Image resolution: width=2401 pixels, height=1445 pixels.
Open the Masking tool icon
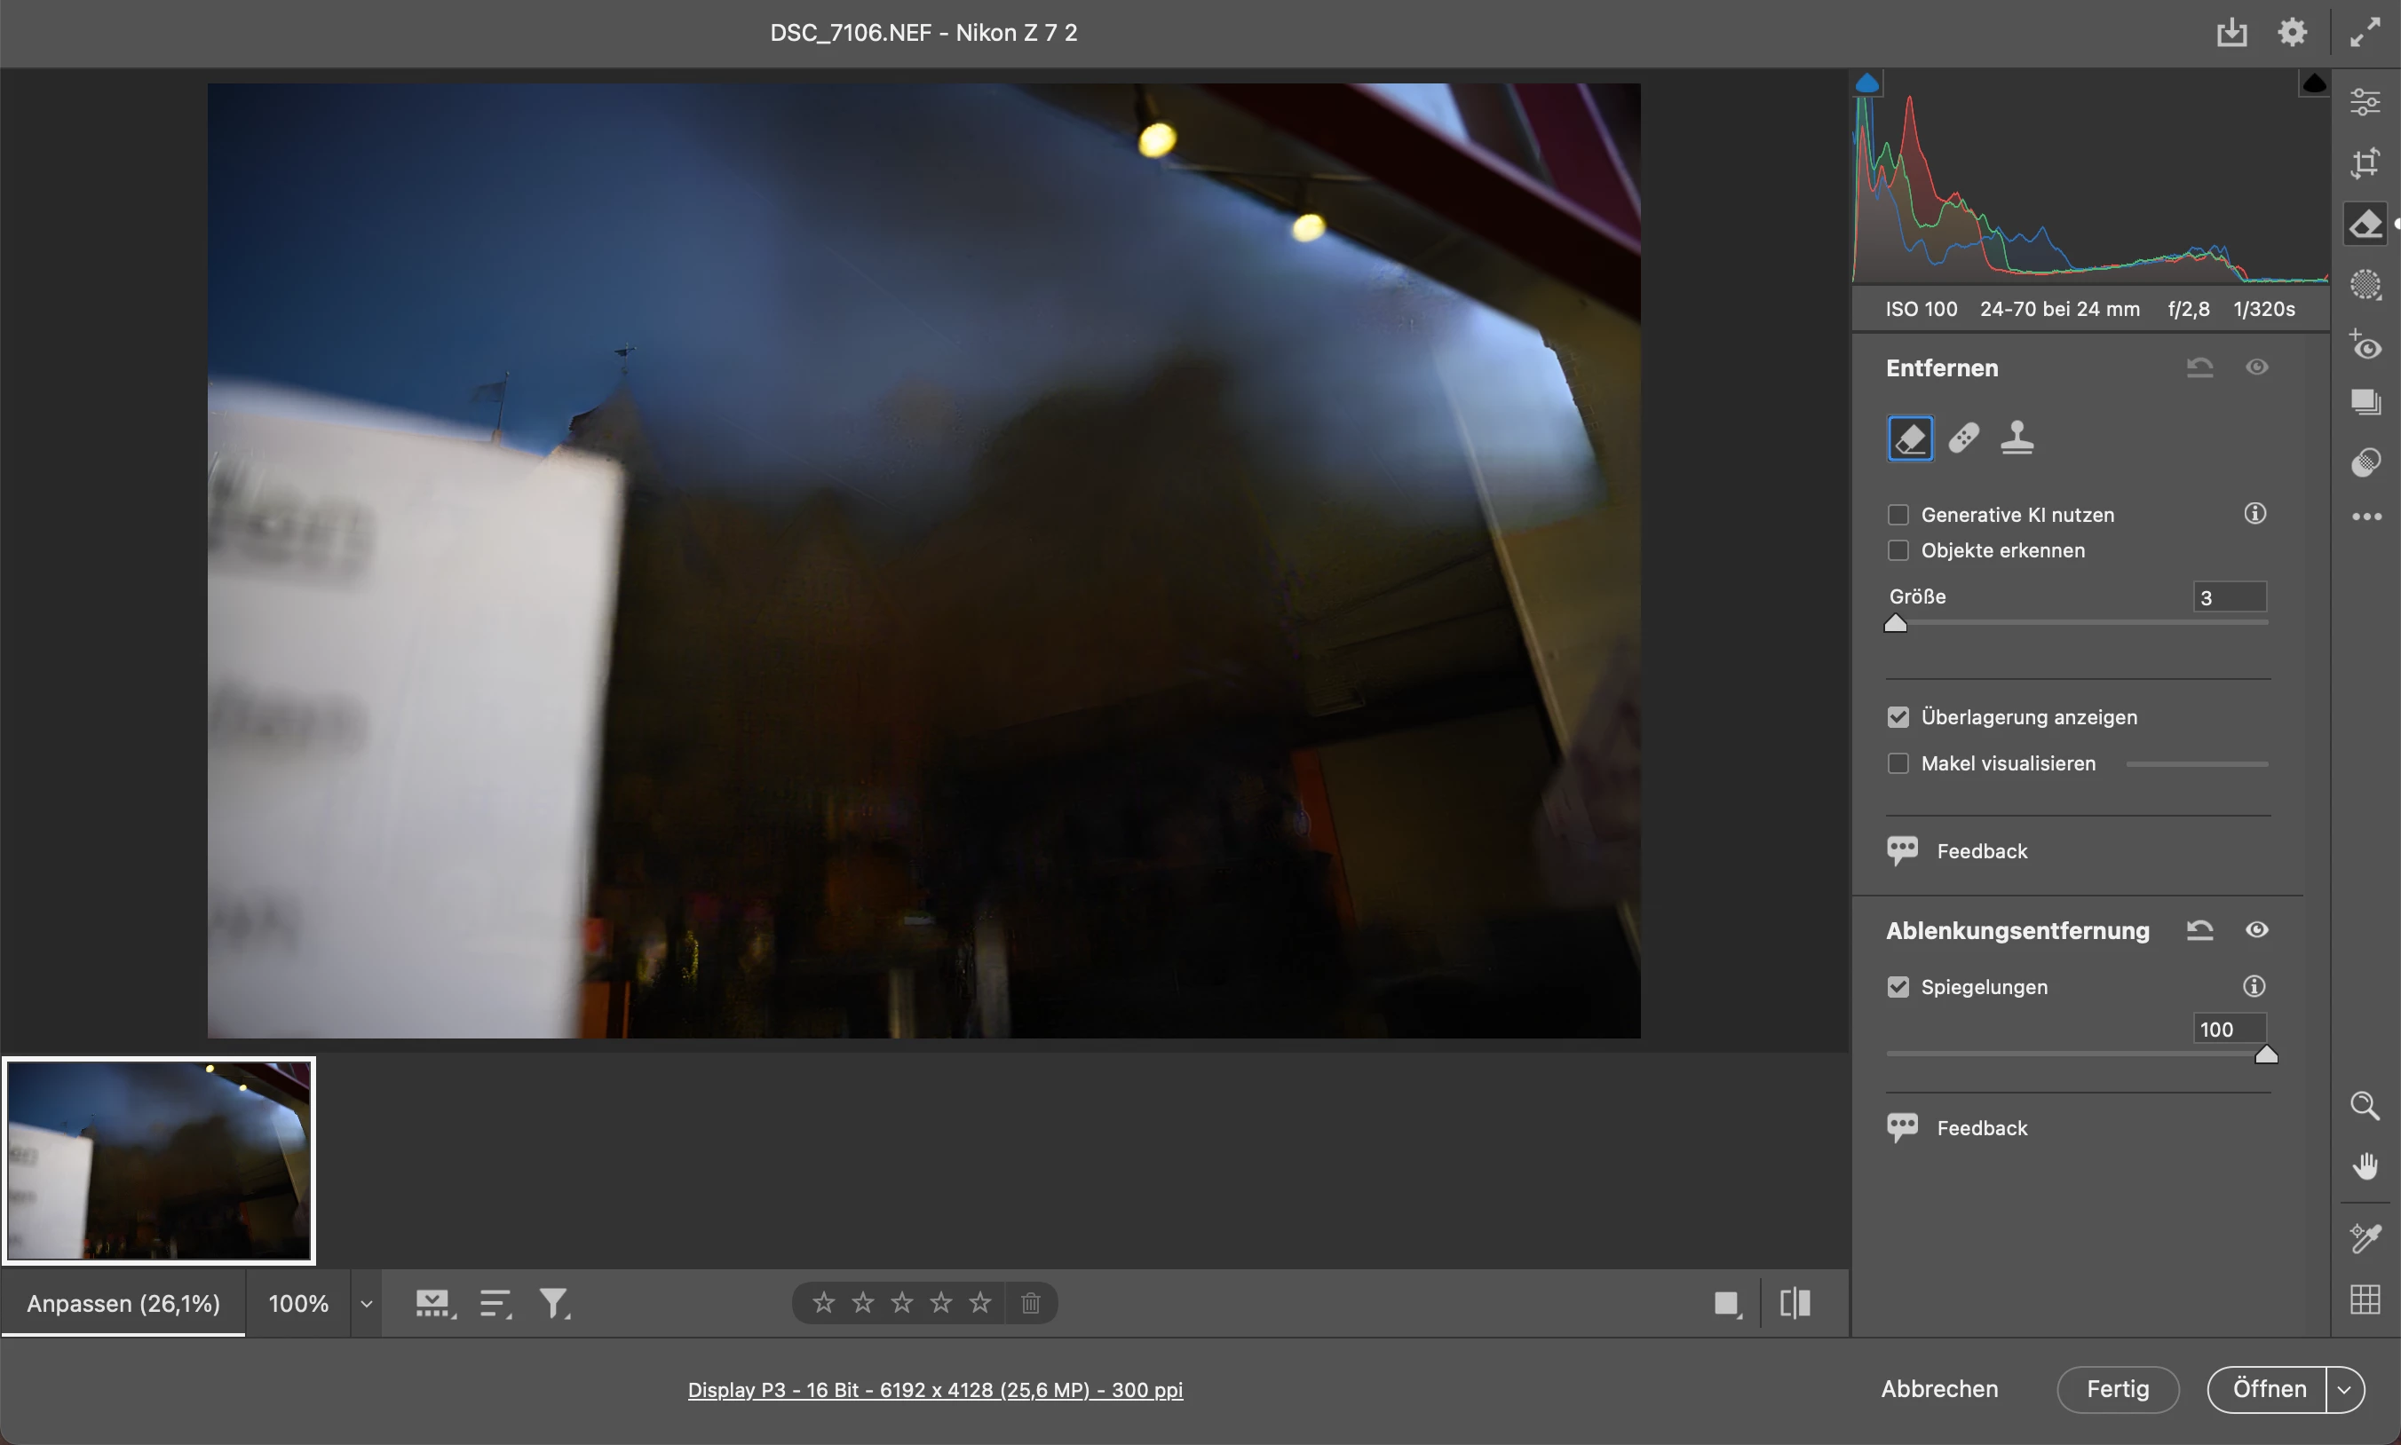coord(2365,285)
